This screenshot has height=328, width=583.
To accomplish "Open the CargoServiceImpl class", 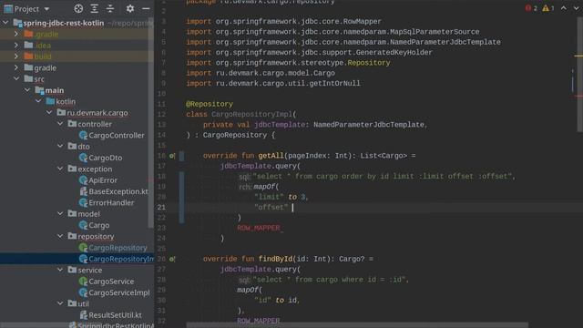I will pos(119,292).
